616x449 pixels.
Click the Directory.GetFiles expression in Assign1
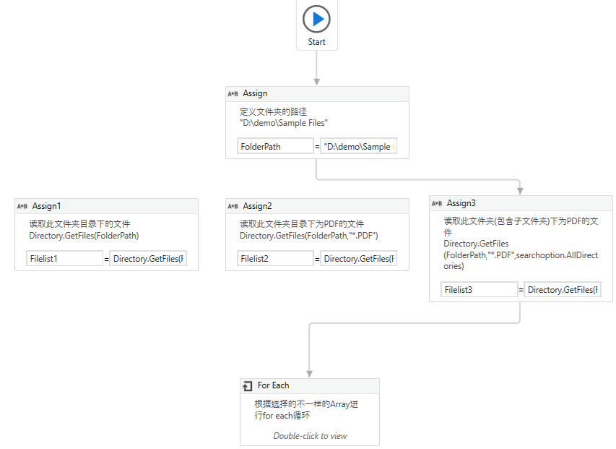point(148,258)
